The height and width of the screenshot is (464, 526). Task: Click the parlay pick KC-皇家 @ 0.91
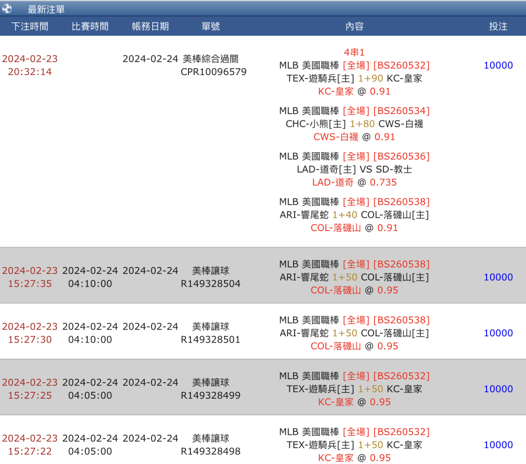354,91
